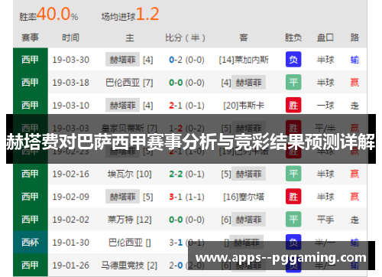Open home team 埃瓦尔 [10]
Screen dimensions: 382x277
coord(129,174)
